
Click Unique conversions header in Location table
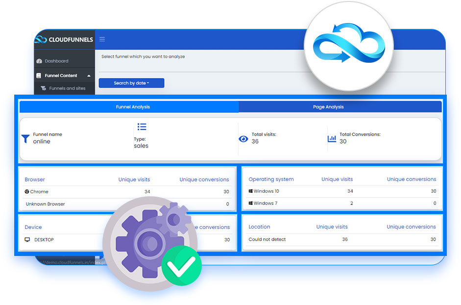pyautogui.click(x=412, y=227)
